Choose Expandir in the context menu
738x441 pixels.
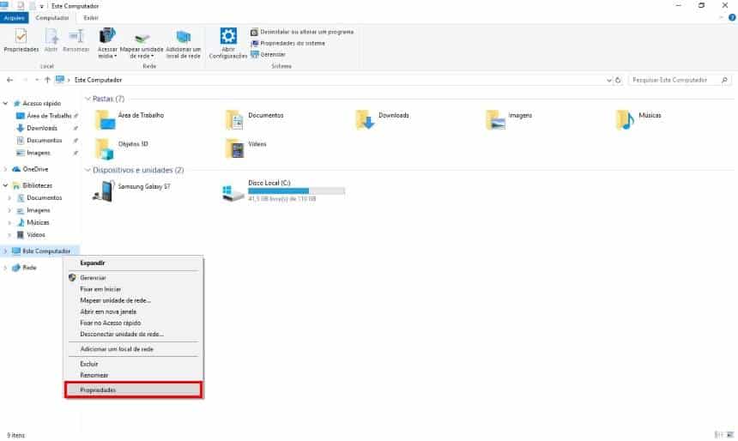(134, 263)
